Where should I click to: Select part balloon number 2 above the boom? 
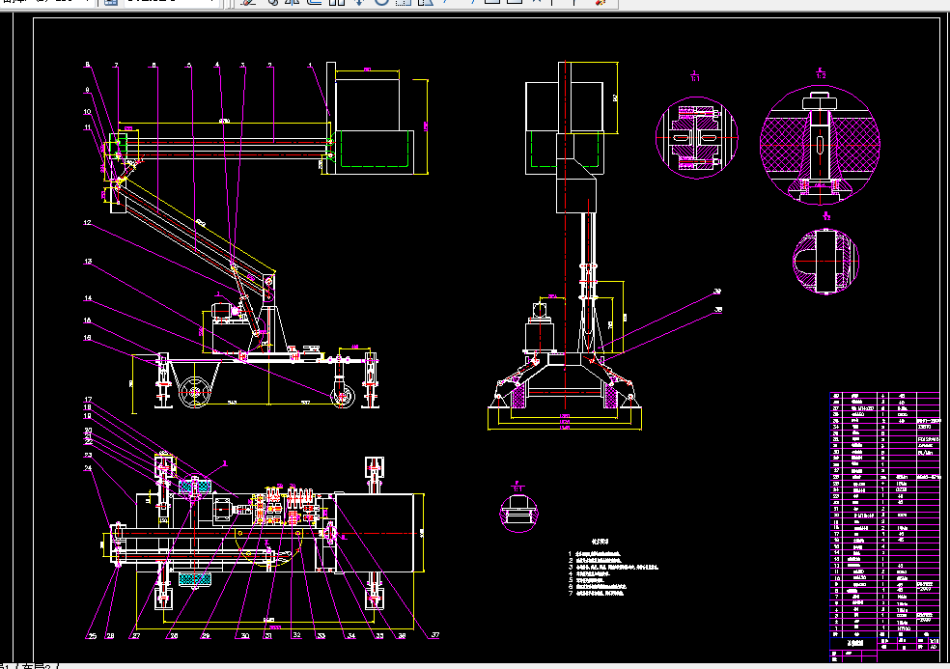[x=270, y=65]
